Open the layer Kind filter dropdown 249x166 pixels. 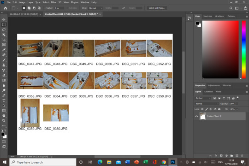203,98
